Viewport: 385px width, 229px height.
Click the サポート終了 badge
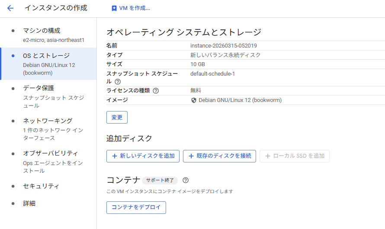click(160, 180)
